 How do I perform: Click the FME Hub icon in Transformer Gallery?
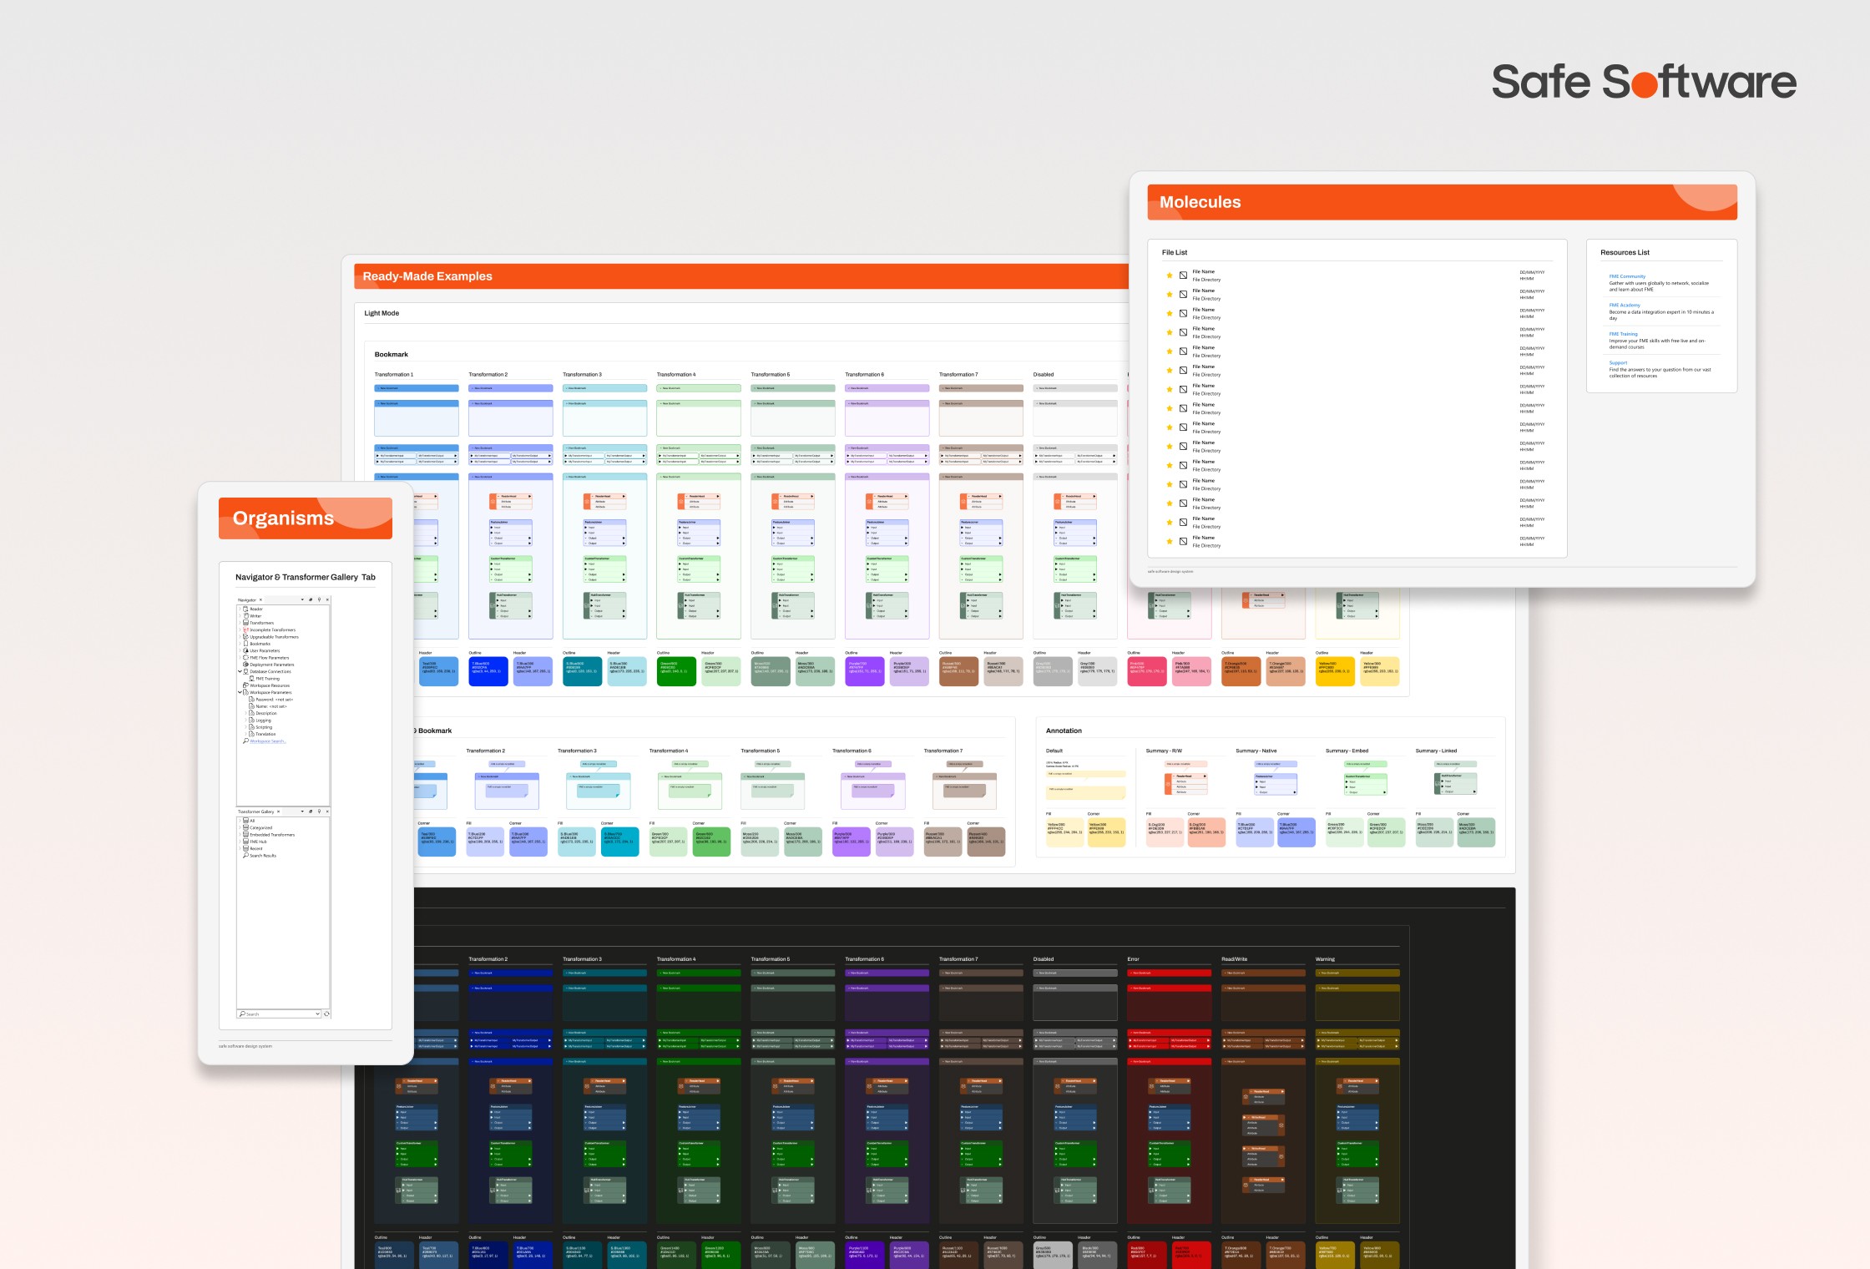point(245,842)
